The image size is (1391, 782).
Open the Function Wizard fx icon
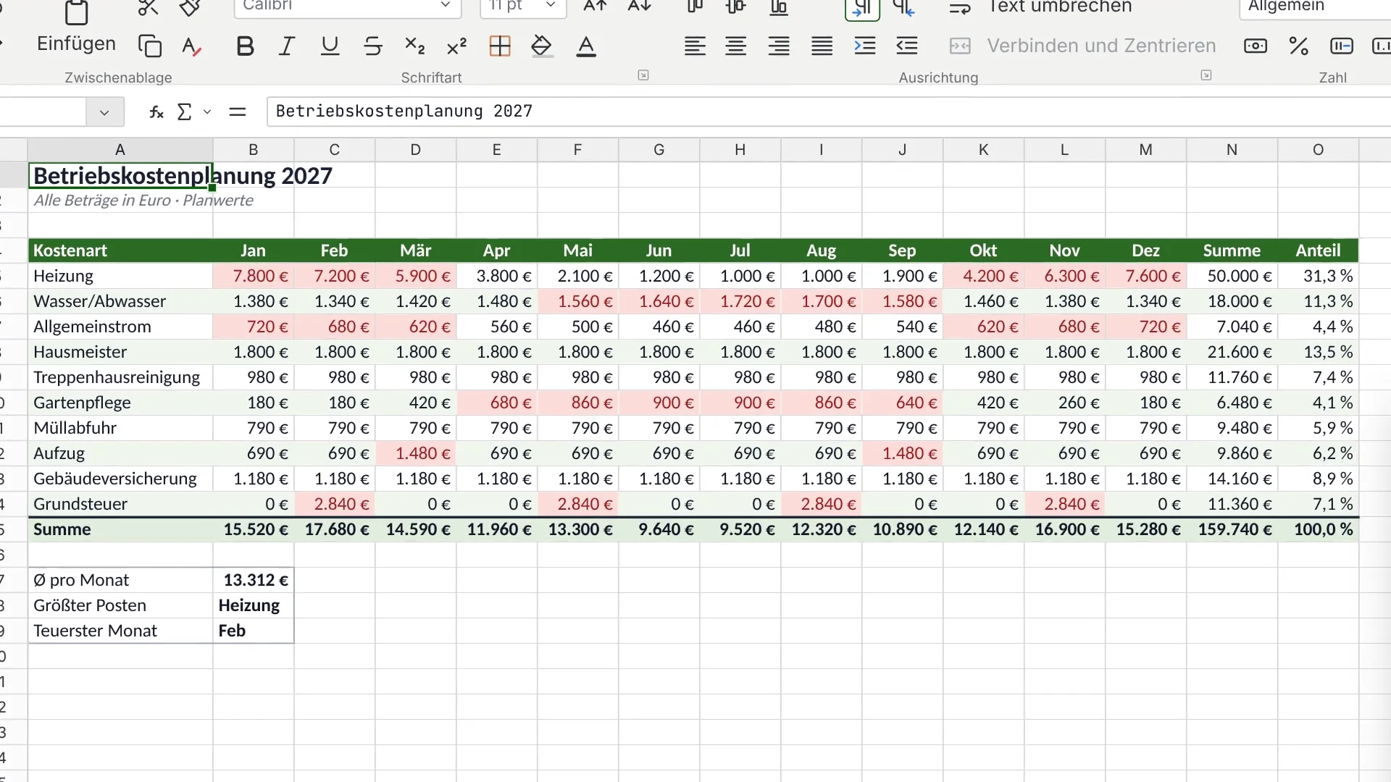tap(156, 112)
